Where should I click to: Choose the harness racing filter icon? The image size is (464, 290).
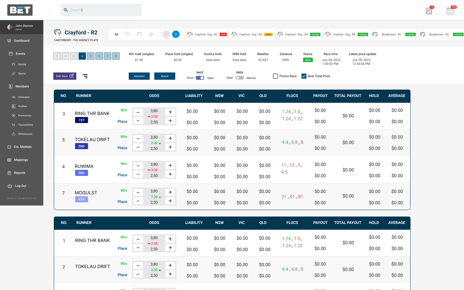pyautogui.click(x=151, y=34)
